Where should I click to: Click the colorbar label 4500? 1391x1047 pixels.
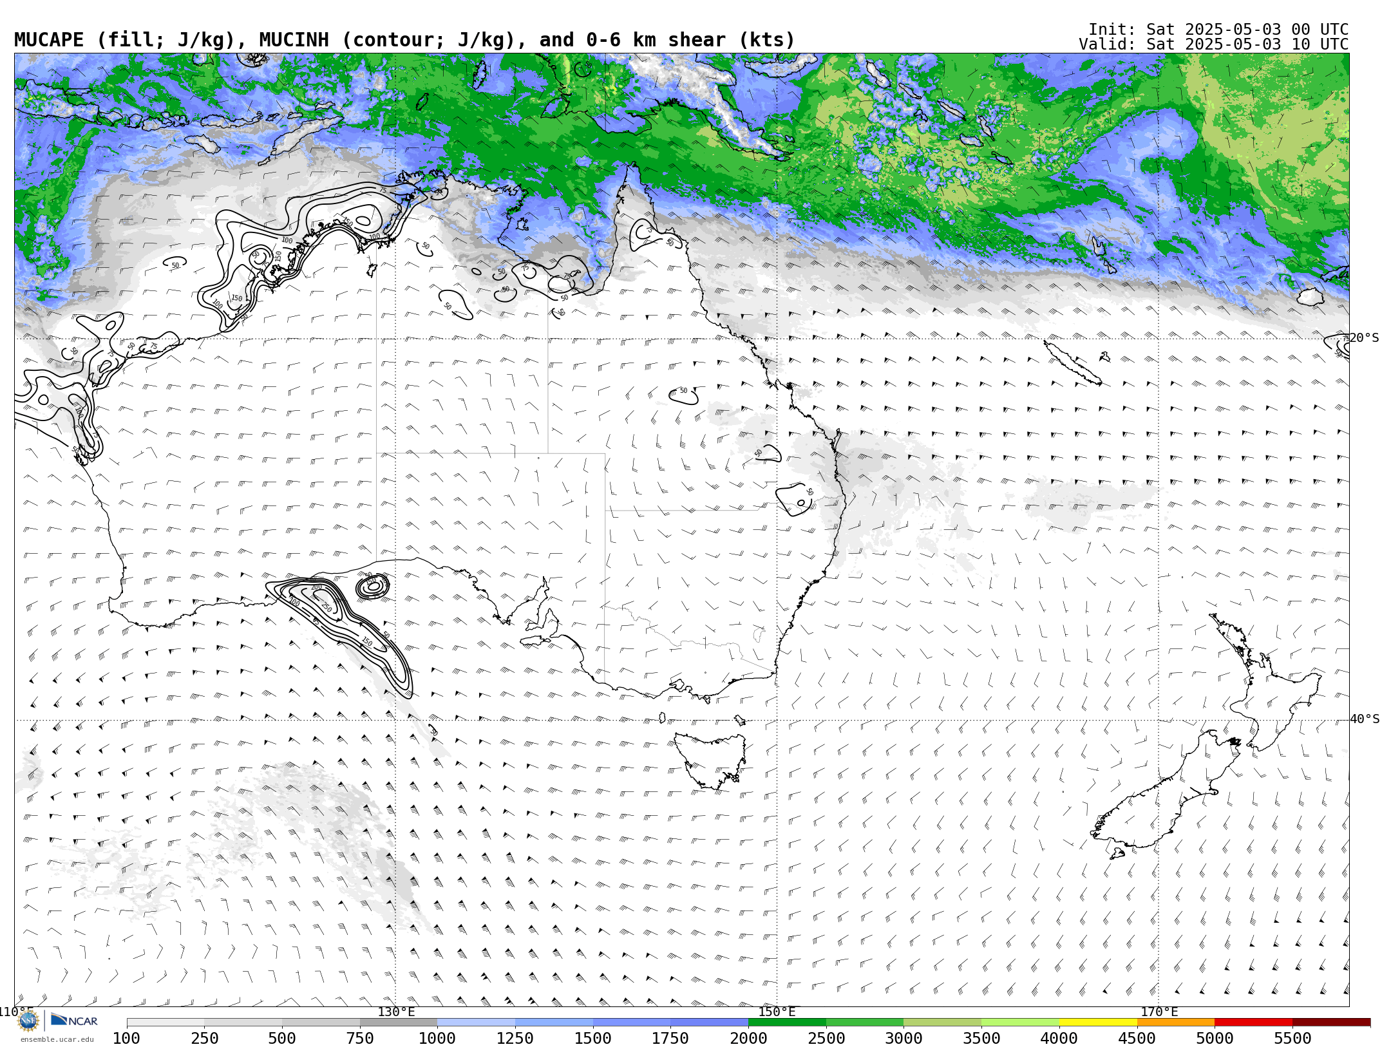tap(1137, 1039)
